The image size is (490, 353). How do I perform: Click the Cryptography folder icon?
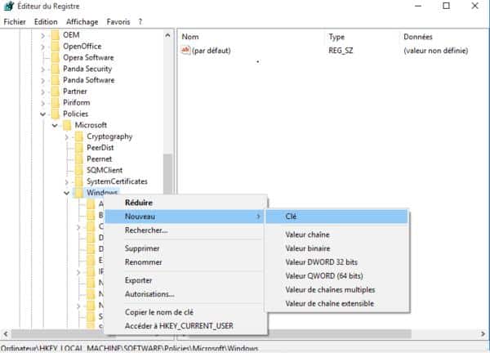click(x=78, y=136)
